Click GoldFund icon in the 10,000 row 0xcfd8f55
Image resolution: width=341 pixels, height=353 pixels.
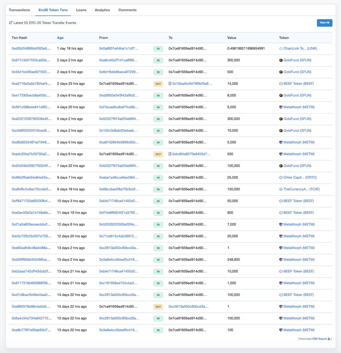(x=281, y=131)
